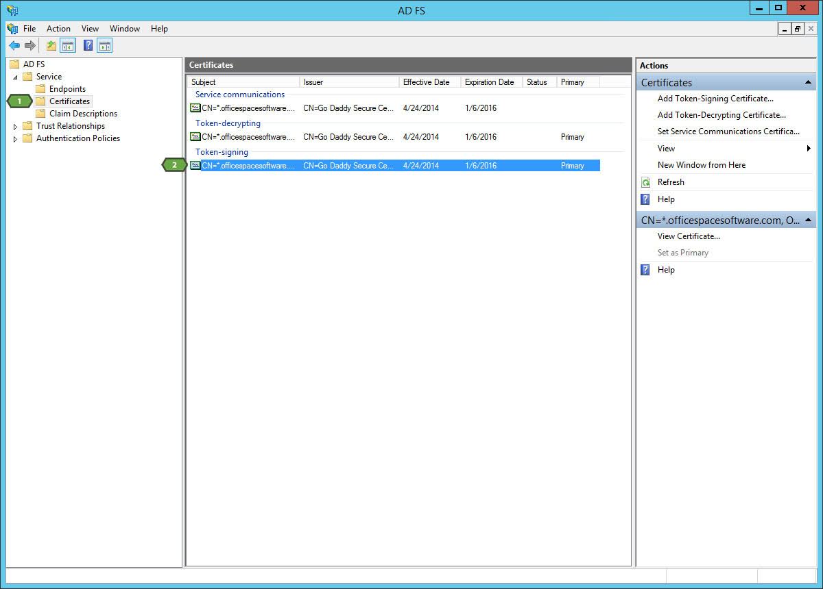Click View Certificate action

point(689,236)
